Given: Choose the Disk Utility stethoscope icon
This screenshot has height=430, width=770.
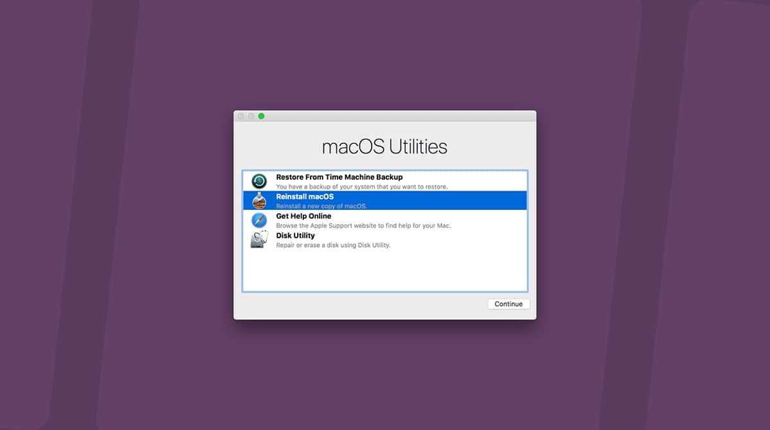Looking at the screenshot, I should pyautogui.click(x=259, y=239).
